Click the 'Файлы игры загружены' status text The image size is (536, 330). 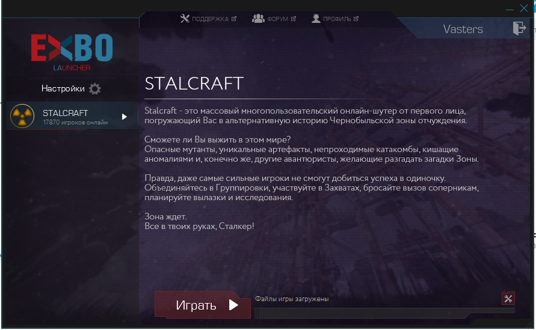pos(292,299)
